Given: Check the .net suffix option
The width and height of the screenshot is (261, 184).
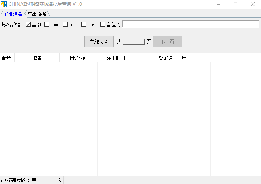Looking at the screenshot, I should pos(84,24).
